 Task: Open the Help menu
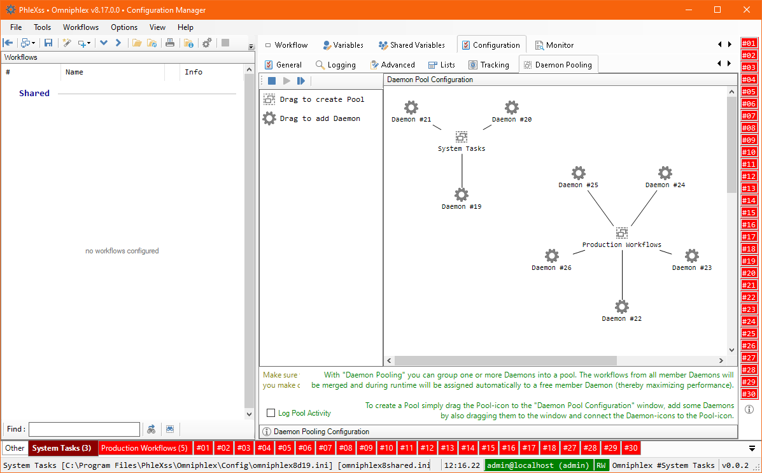[x=185, y=27]
